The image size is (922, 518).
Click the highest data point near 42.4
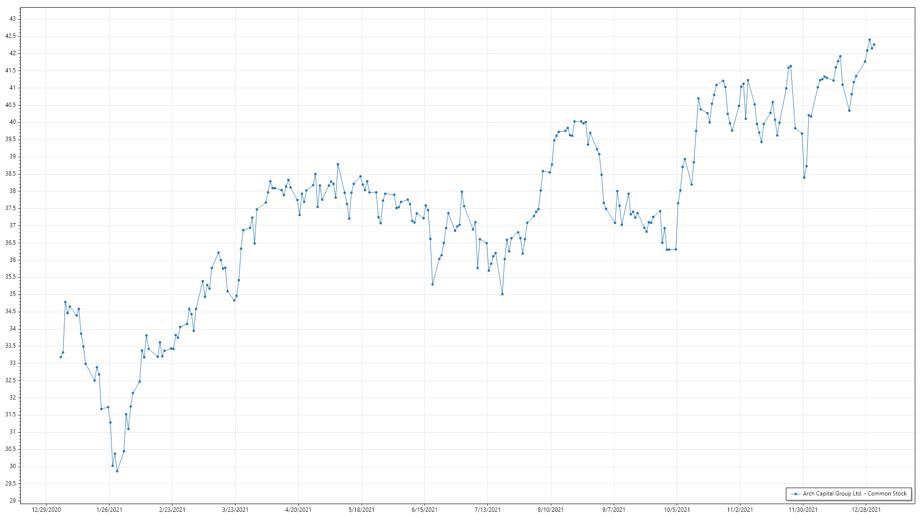[x=870, y=40]
